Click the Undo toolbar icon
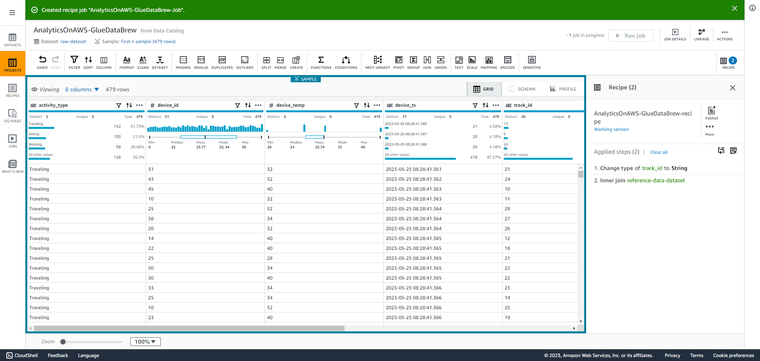760x361 pixels. point(42,62)
